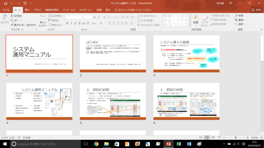Open Word from the taskbar
Image resolution: width=264 pixels, height=148 pixels.
(189, 144)
